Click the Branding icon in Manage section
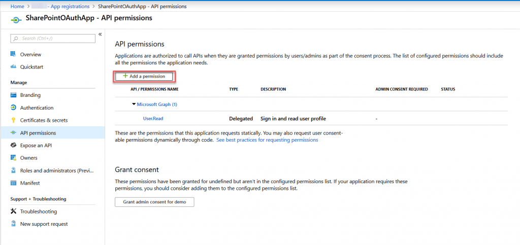Screen dimensions: 520x245 click(13, 95)
